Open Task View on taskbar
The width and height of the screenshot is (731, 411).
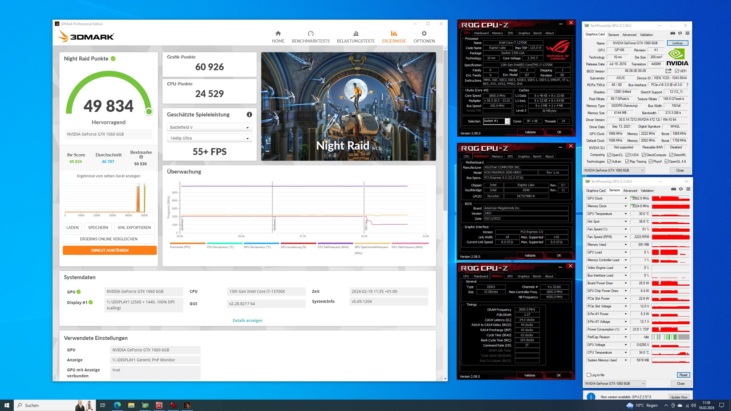pyautogui.click(x=103, y=405)
